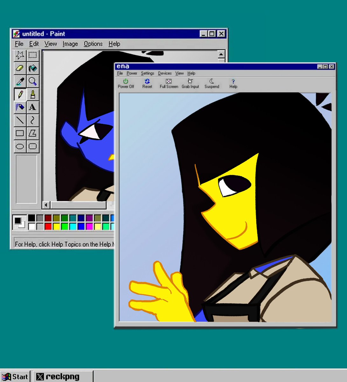347x382 pixels.
Task: Click the Paint title bar icon
Action: [x=17, y=34]
